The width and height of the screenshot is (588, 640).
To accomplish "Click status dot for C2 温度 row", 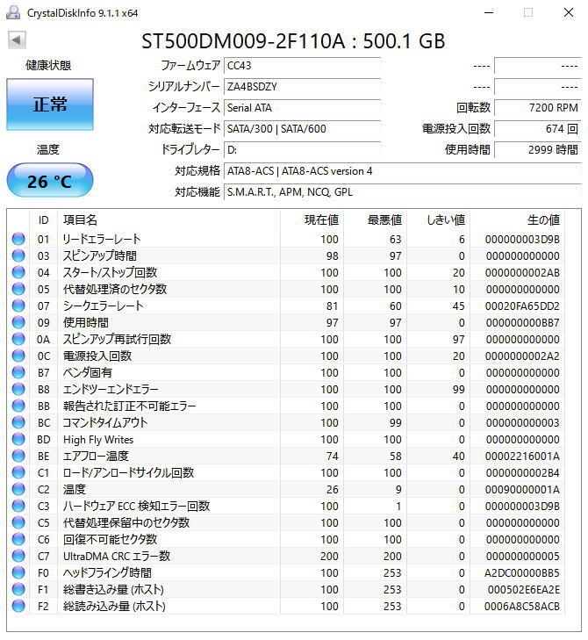I will click(18, 489).
